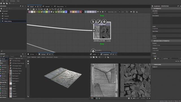Viewport: 181px width, 102px height.
Task: Open the Help menu
Action: pos(18,1)
